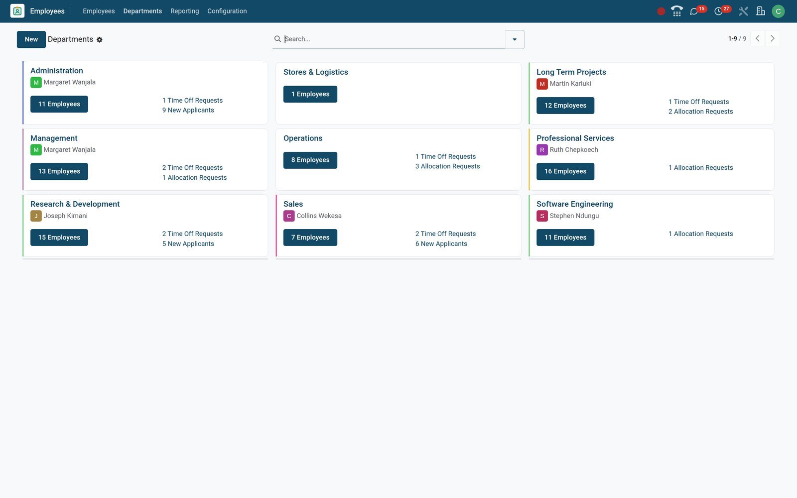Open 2 Allocation Requests in Long Term Projects

[700, 112]
